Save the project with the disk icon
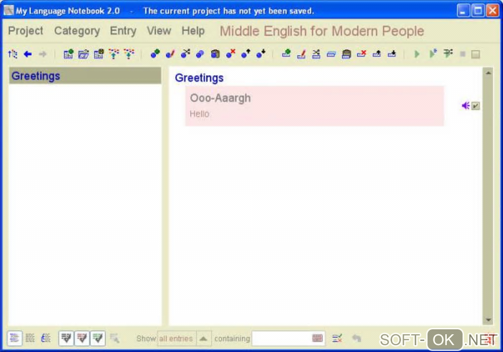Viewport: 503px width, 352px height. tap(99, 54)
